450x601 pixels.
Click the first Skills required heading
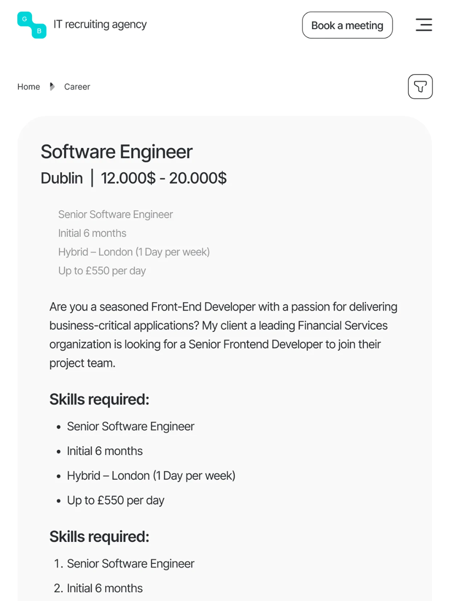tap(99, 399)
